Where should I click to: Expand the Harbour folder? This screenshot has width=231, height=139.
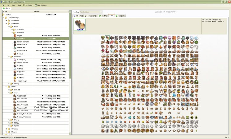coord(6,132)
